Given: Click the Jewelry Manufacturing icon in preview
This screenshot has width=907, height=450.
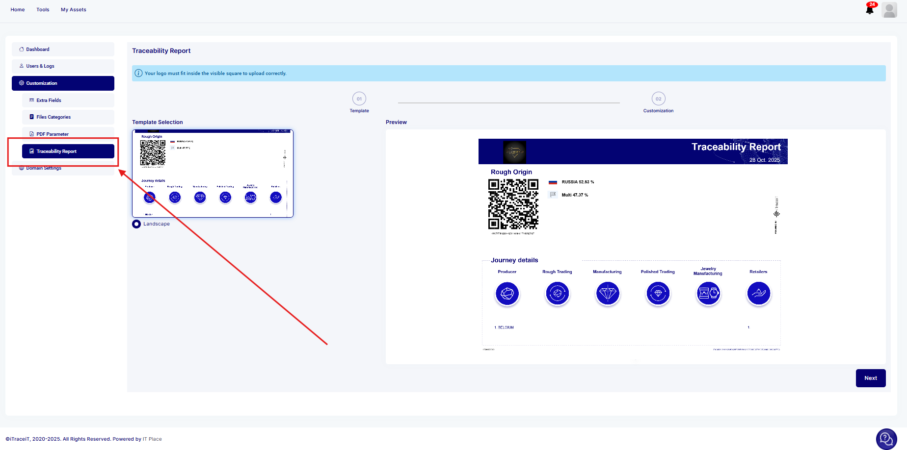Looking at the screenshot, I should (x=708, y=294).
